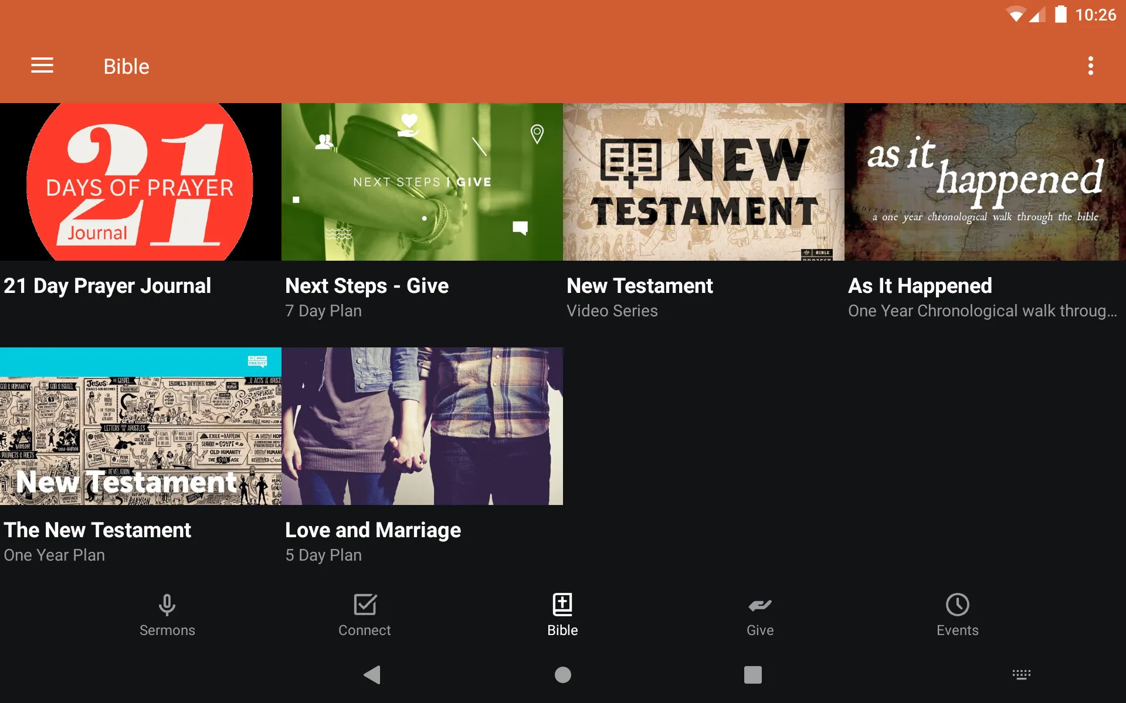Tap Android home button at bottom
The width and height of the screenshot is (1126, 703).
tap(562, 672)
